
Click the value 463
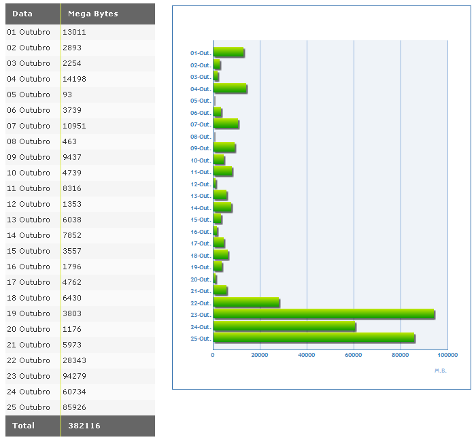pos(69,141)
